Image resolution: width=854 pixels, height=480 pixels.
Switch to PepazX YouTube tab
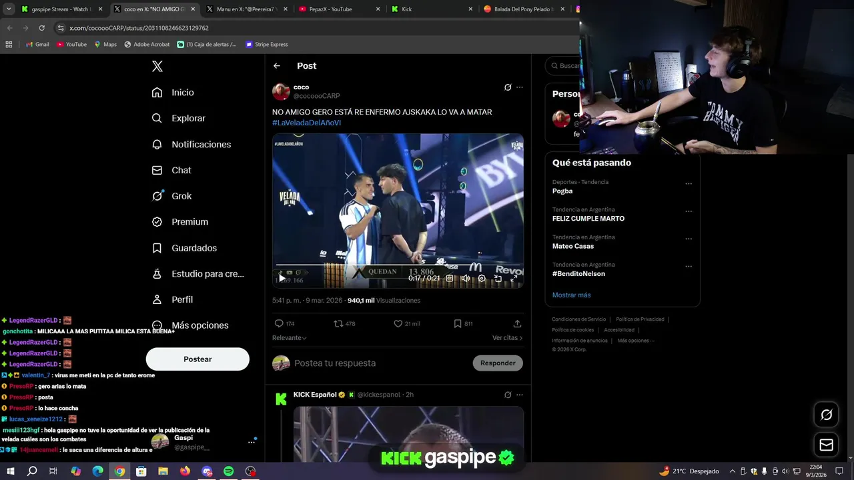(x=338, y=9)
